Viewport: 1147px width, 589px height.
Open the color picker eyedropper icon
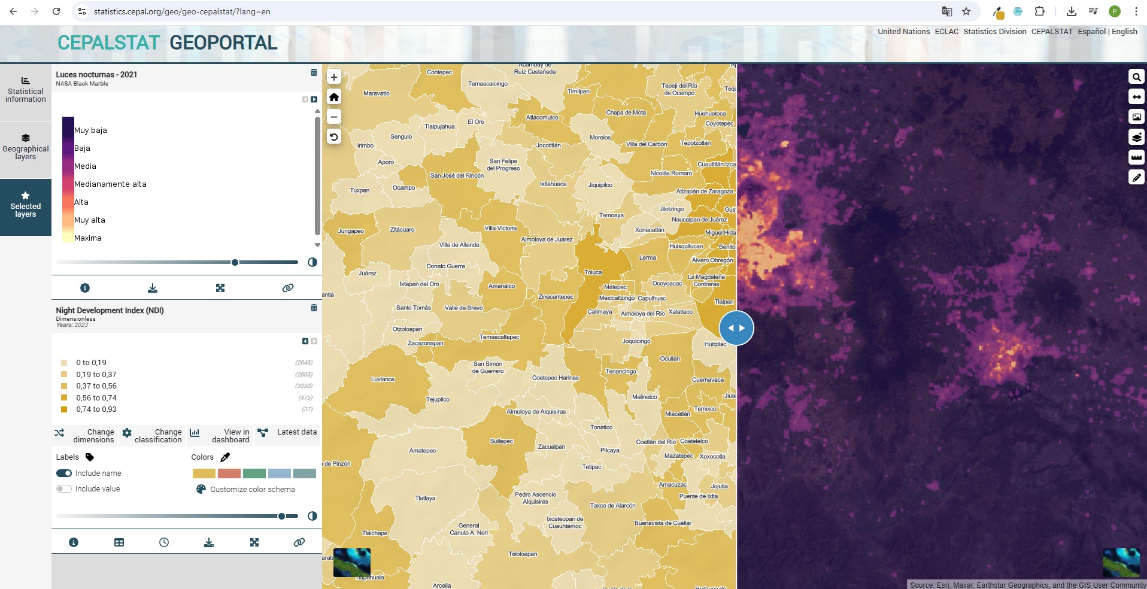tap(225, 457)
